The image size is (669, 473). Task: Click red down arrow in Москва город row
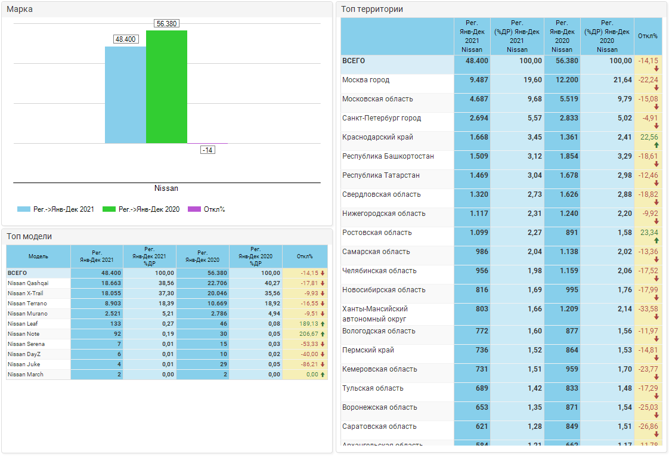(x=656, y=88)
